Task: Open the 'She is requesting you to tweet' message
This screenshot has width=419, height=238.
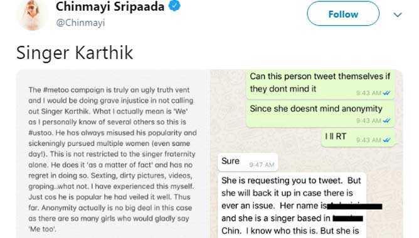Action: [x=292, y=205]
